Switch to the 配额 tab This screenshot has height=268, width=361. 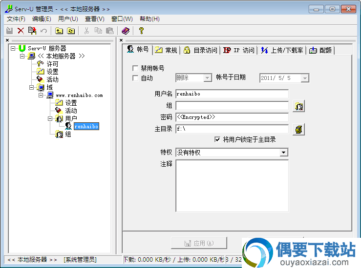click(320, 50)
